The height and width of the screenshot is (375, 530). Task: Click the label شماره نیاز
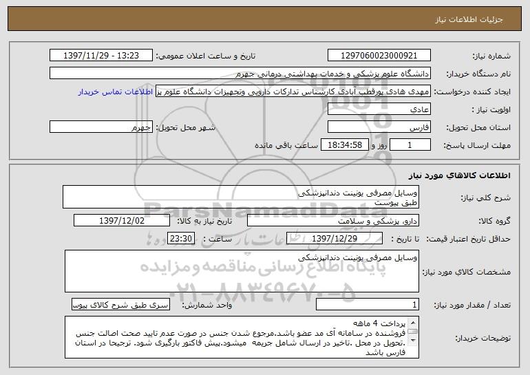click(491, 56)
